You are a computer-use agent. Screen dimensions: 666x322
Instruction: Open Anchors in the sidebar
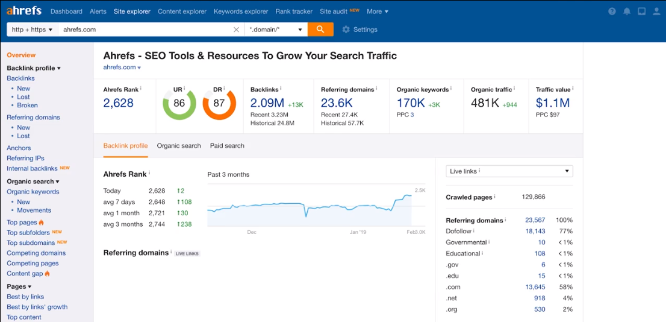click(19, 148)
